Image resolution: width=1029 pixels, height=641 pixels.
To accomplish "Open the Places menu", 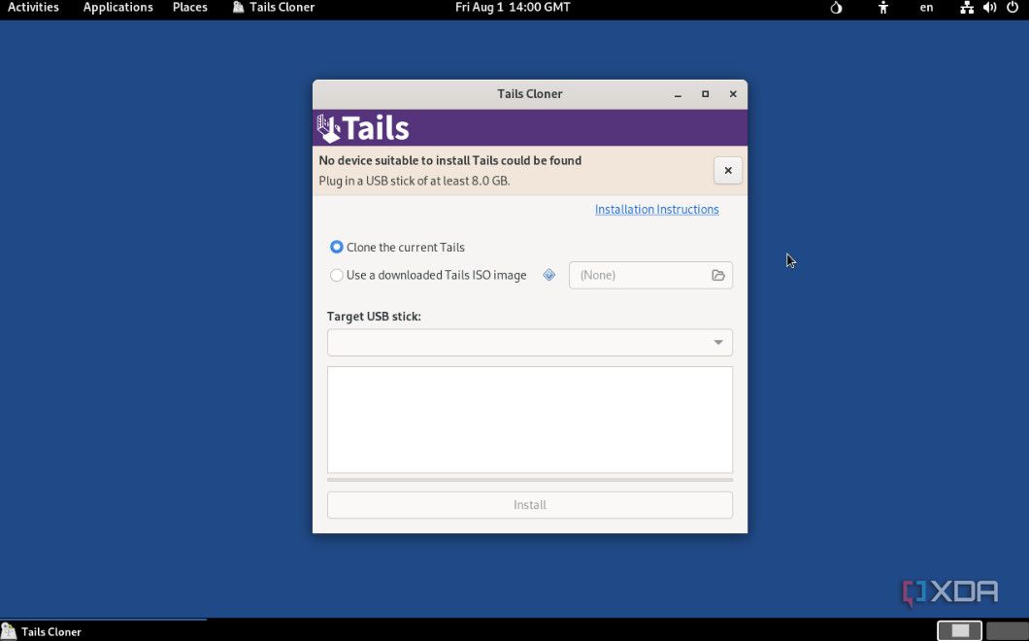I will 190,8.
